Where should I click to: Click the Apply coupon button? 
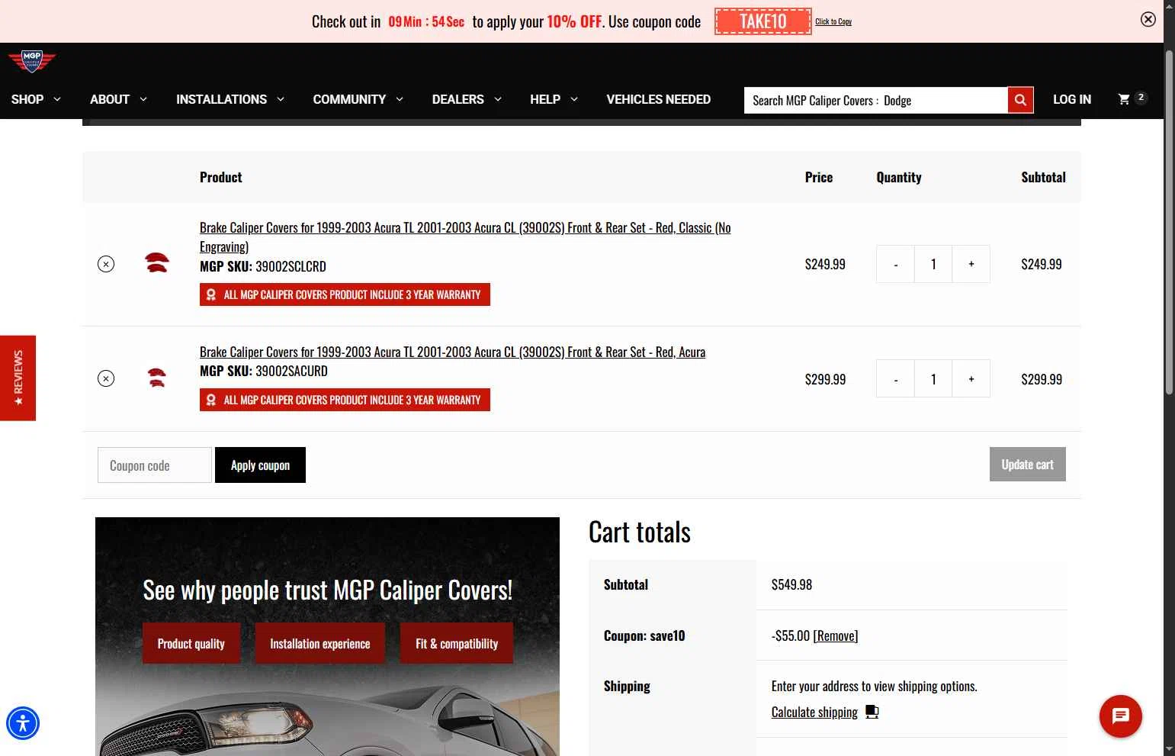260,465
